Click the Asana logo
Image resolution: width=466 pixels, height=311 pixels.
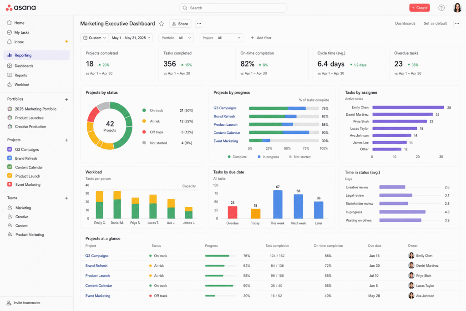tap(21, 8)
